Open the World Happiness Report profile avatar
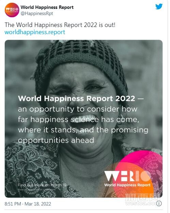Image resolution: width=170 pixels, height=213 pixels. click(12, 10)
